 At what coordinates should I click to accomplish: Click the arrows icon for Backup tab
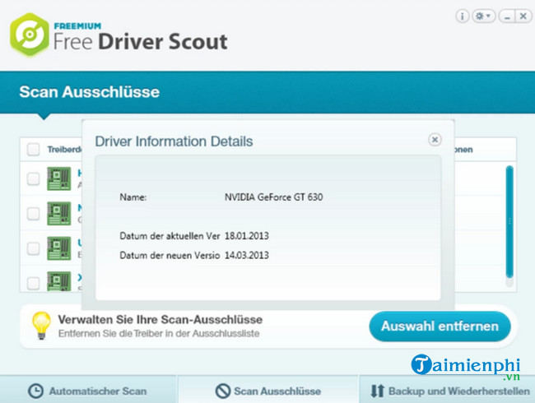coord(377,391)
